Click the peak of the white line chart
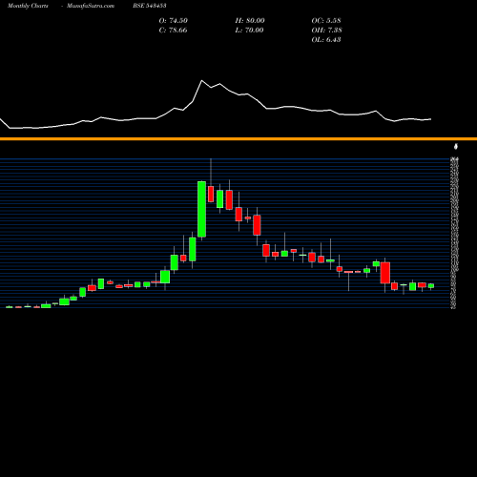The image size is (477, 477). [x=201, y=81]
